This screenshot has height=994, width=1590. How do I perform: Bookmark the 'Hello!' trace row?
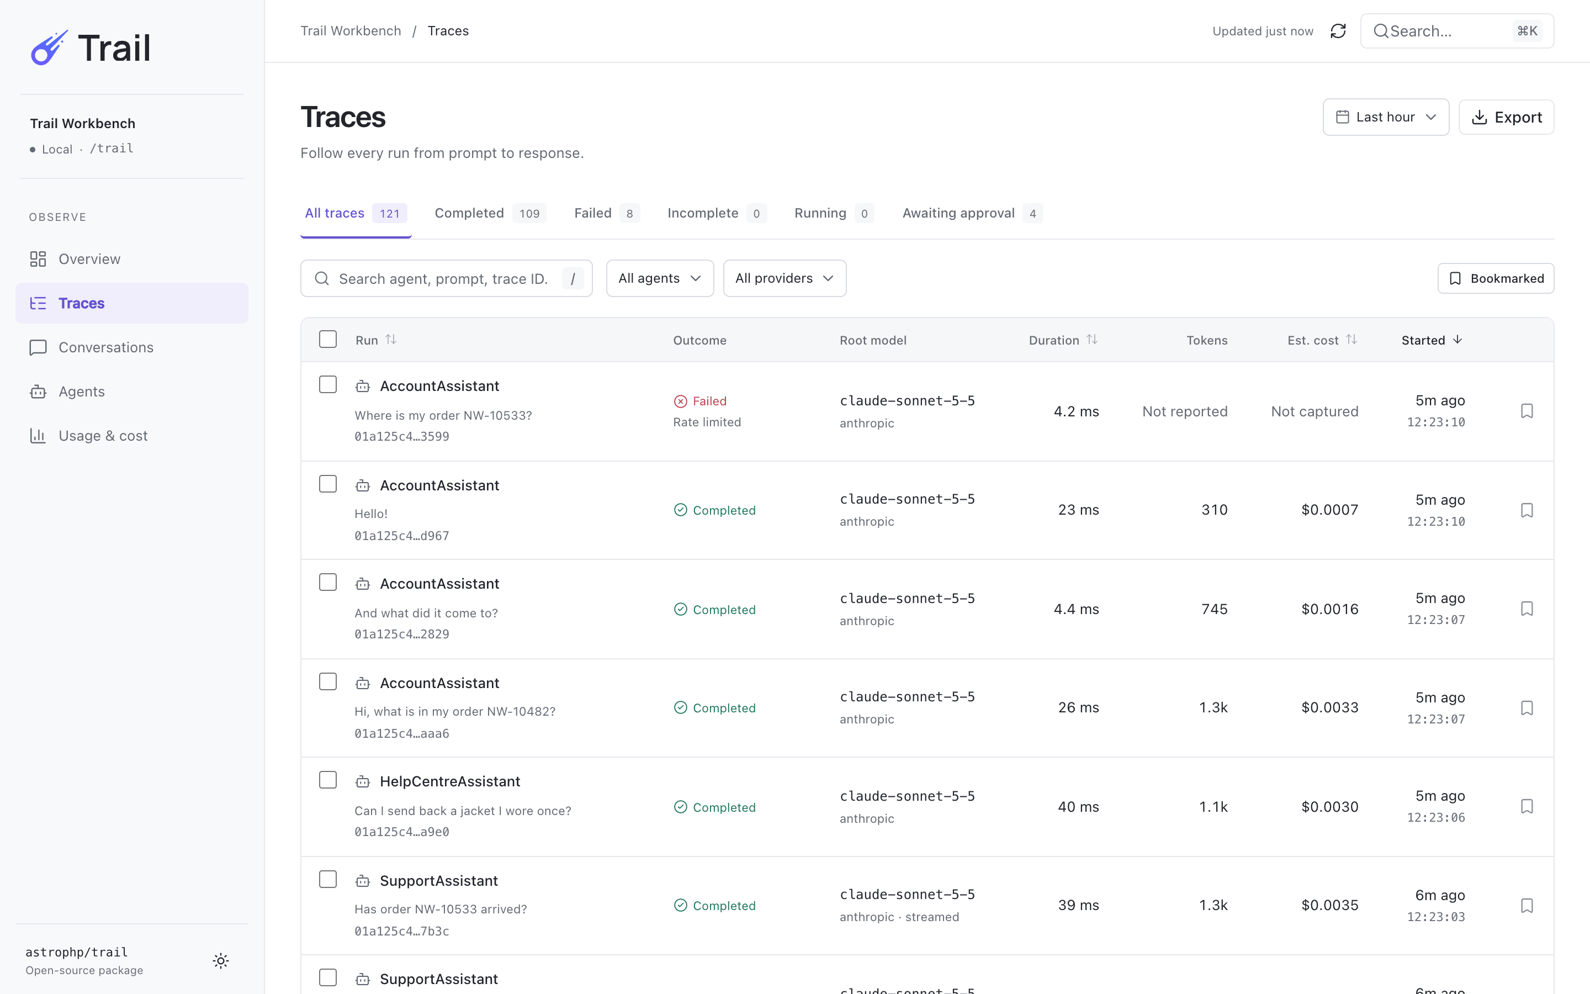1527,510
